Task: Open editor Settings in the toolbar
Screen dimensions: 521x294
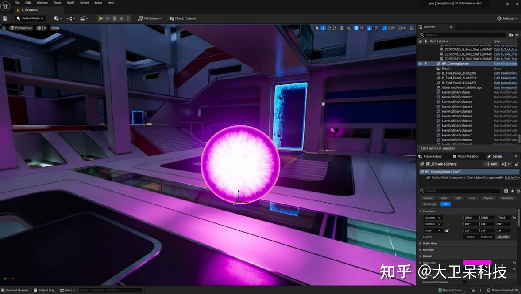Action: [x=507, y=19]
